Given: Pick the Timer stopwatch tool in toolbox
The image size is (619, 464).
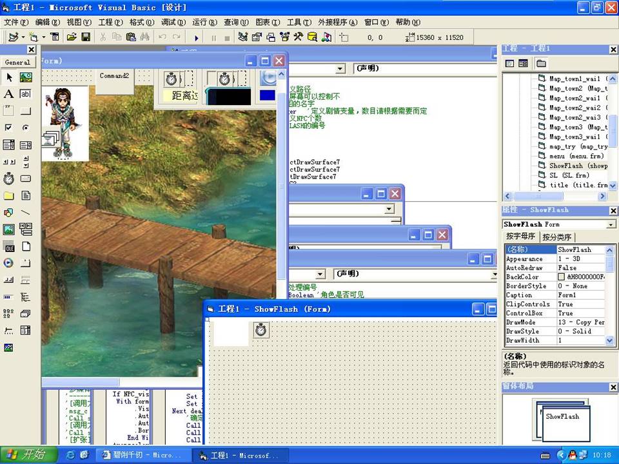Looking at the screenshot, I should tap(8, 179).
